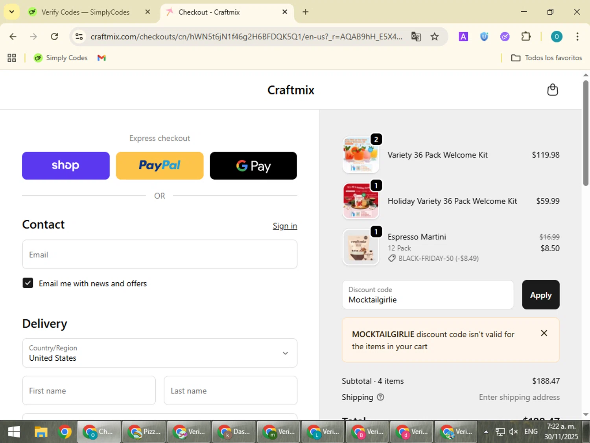The height and width of the screenshot is (443, 590).
Task: Click the taskbar volume muted icon
Action: tap(513, 432)
